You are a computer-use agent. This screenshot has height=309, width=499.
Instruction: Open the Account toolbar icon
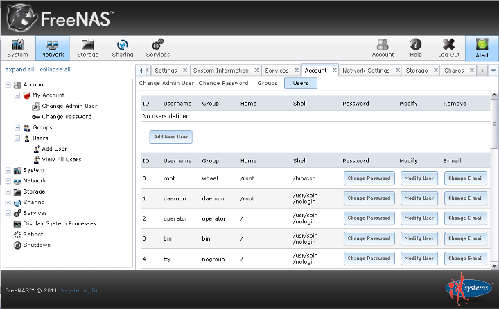coord(383,48)
